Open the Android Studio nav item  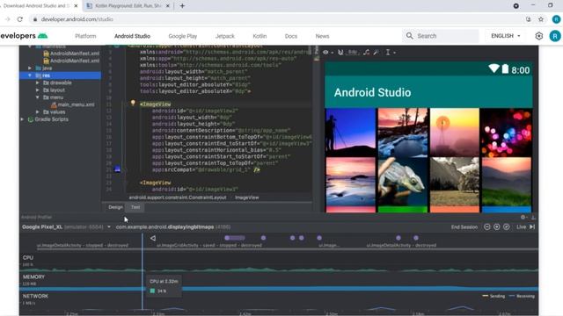[132, 36]
